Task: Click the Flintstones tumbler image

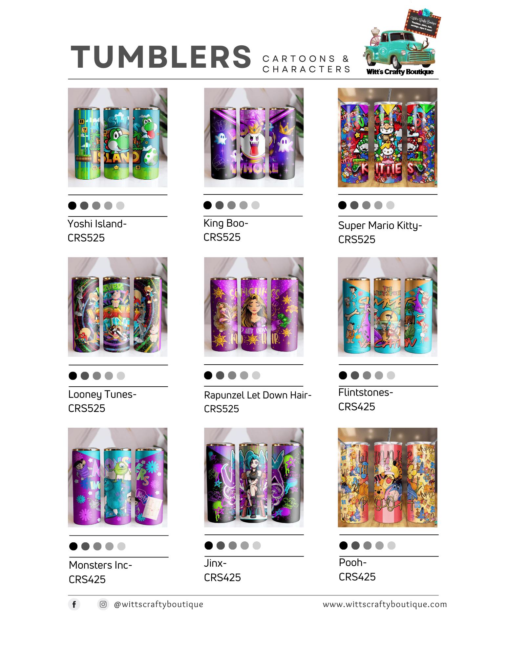Action: [x=388, y=307]
